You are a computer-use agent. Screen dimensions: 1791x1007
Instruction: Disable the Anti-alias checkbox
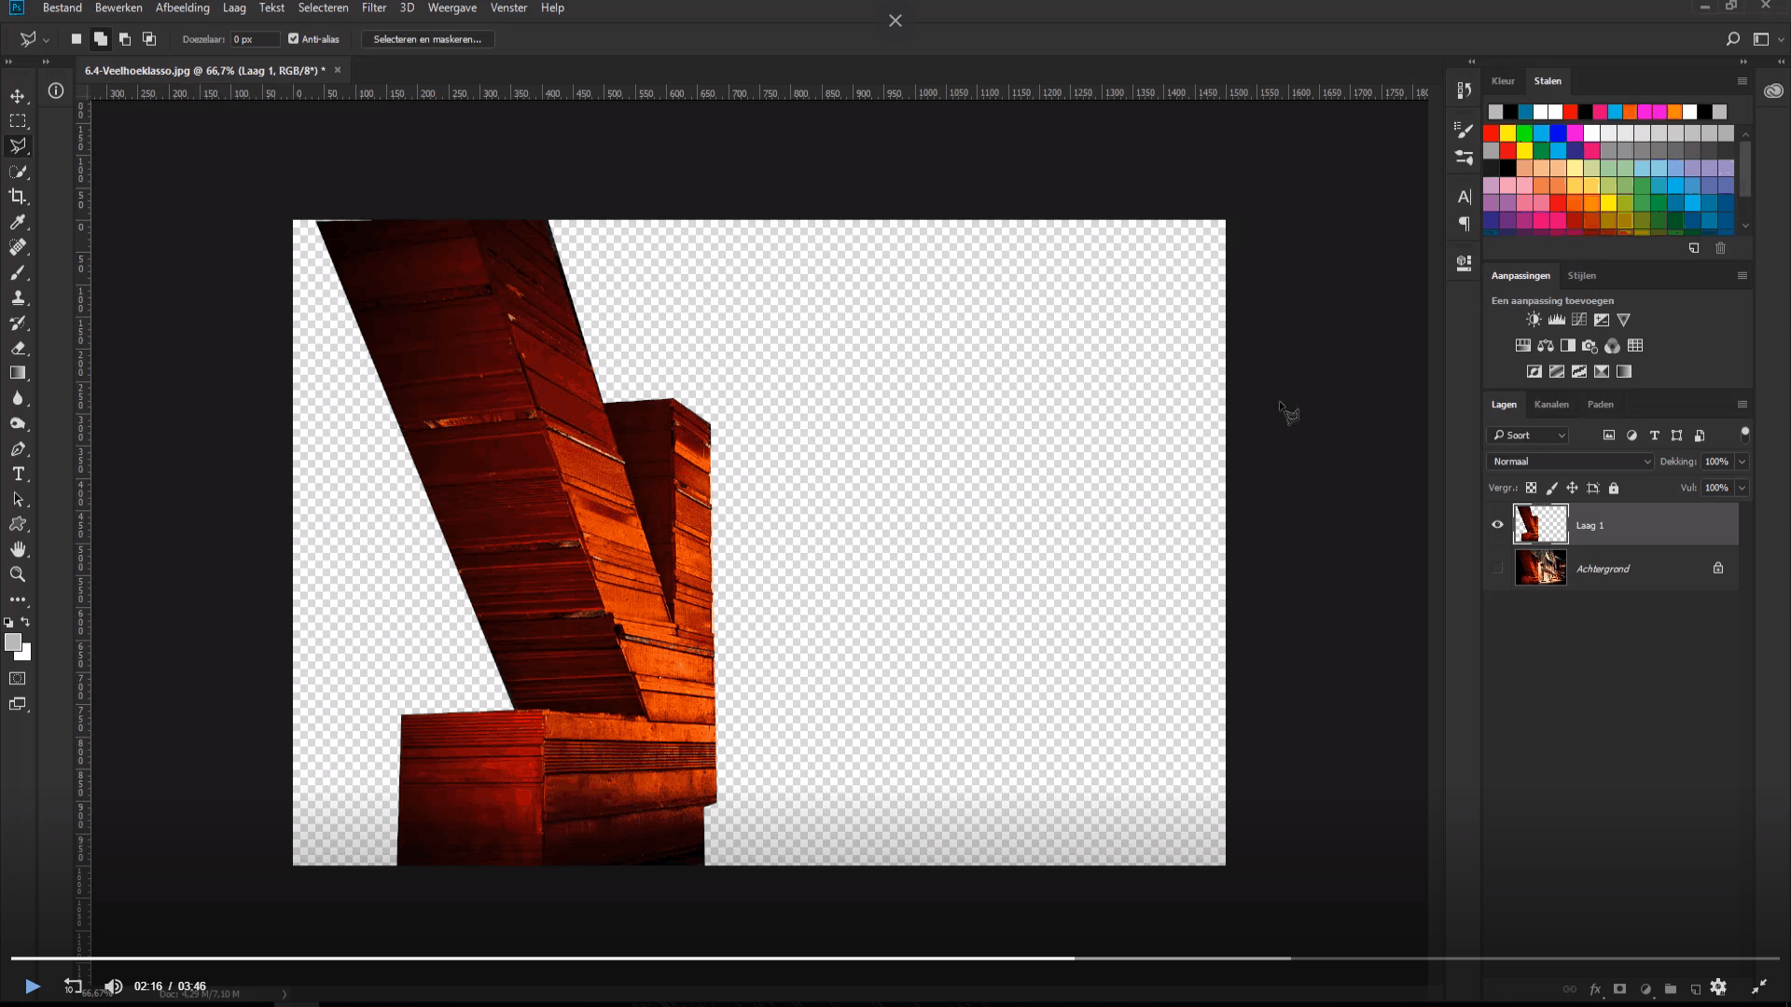coord(293,39)
